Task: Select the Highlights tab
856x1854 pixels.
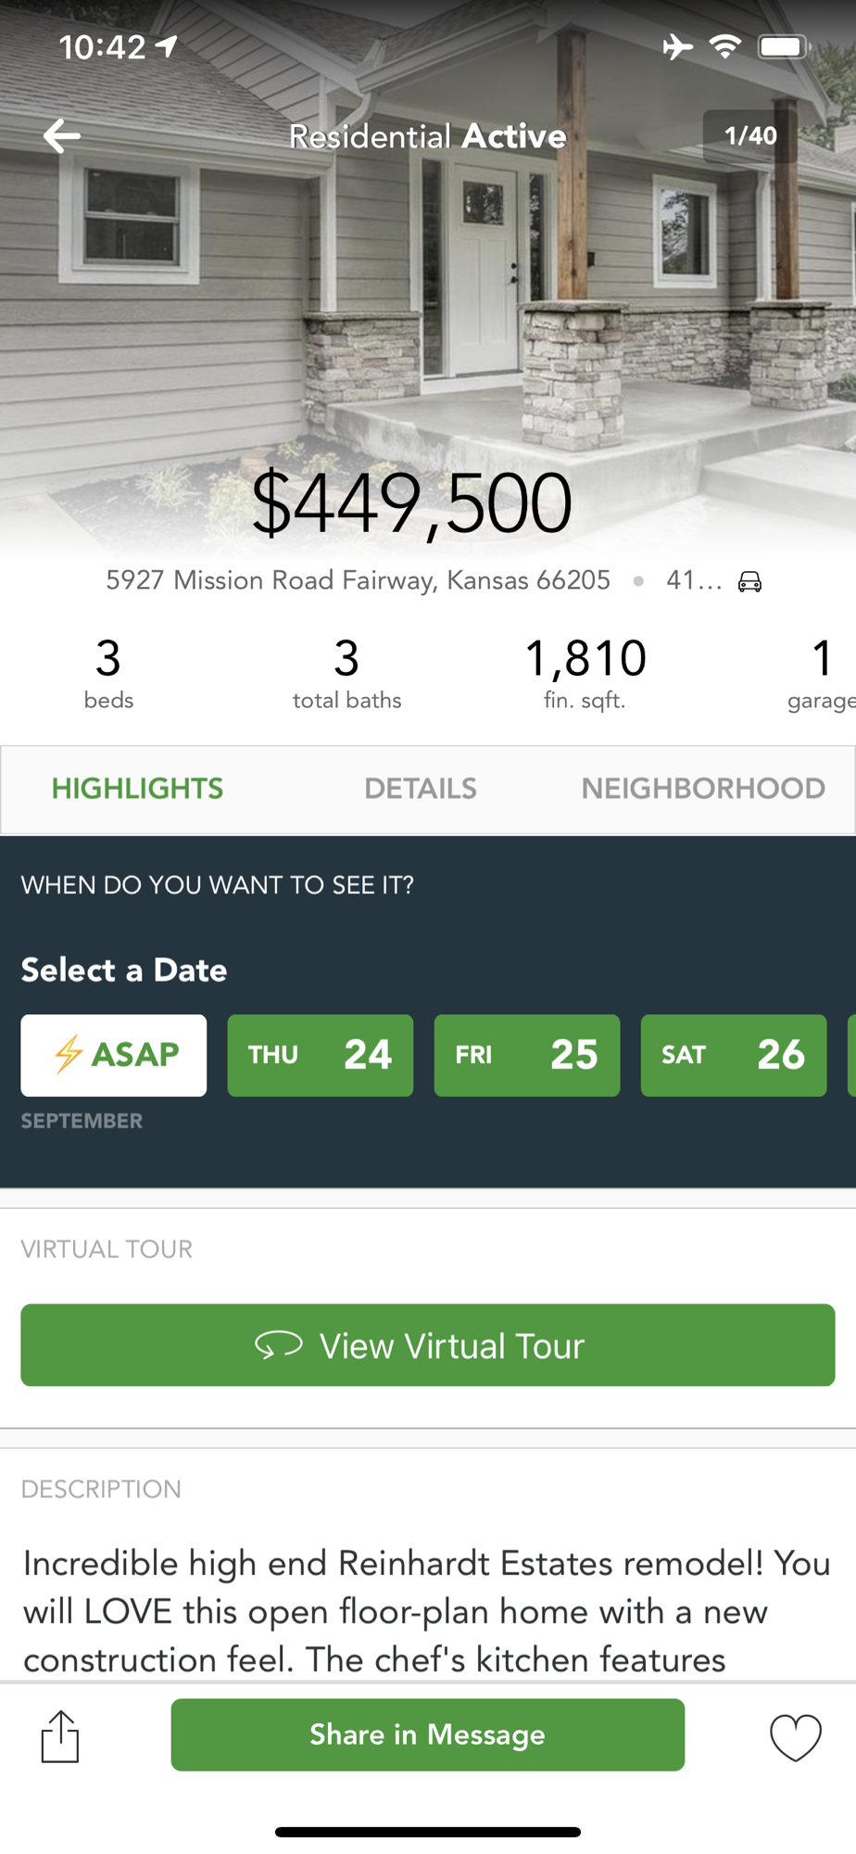Action: pyautogui.click(x=137, y=789)
